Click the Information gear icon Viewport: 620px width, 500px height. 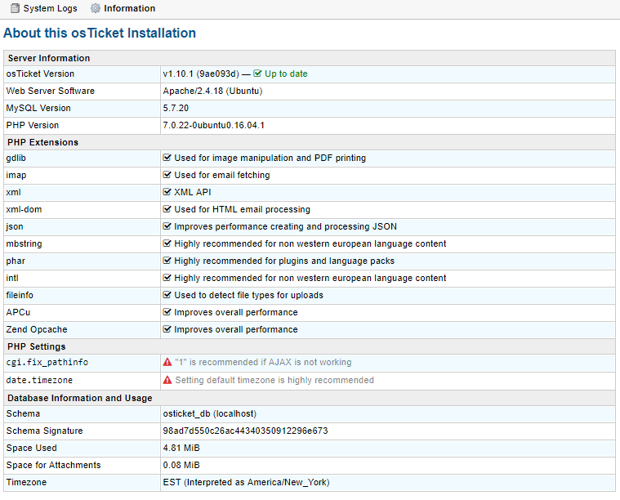coord(96,8)
